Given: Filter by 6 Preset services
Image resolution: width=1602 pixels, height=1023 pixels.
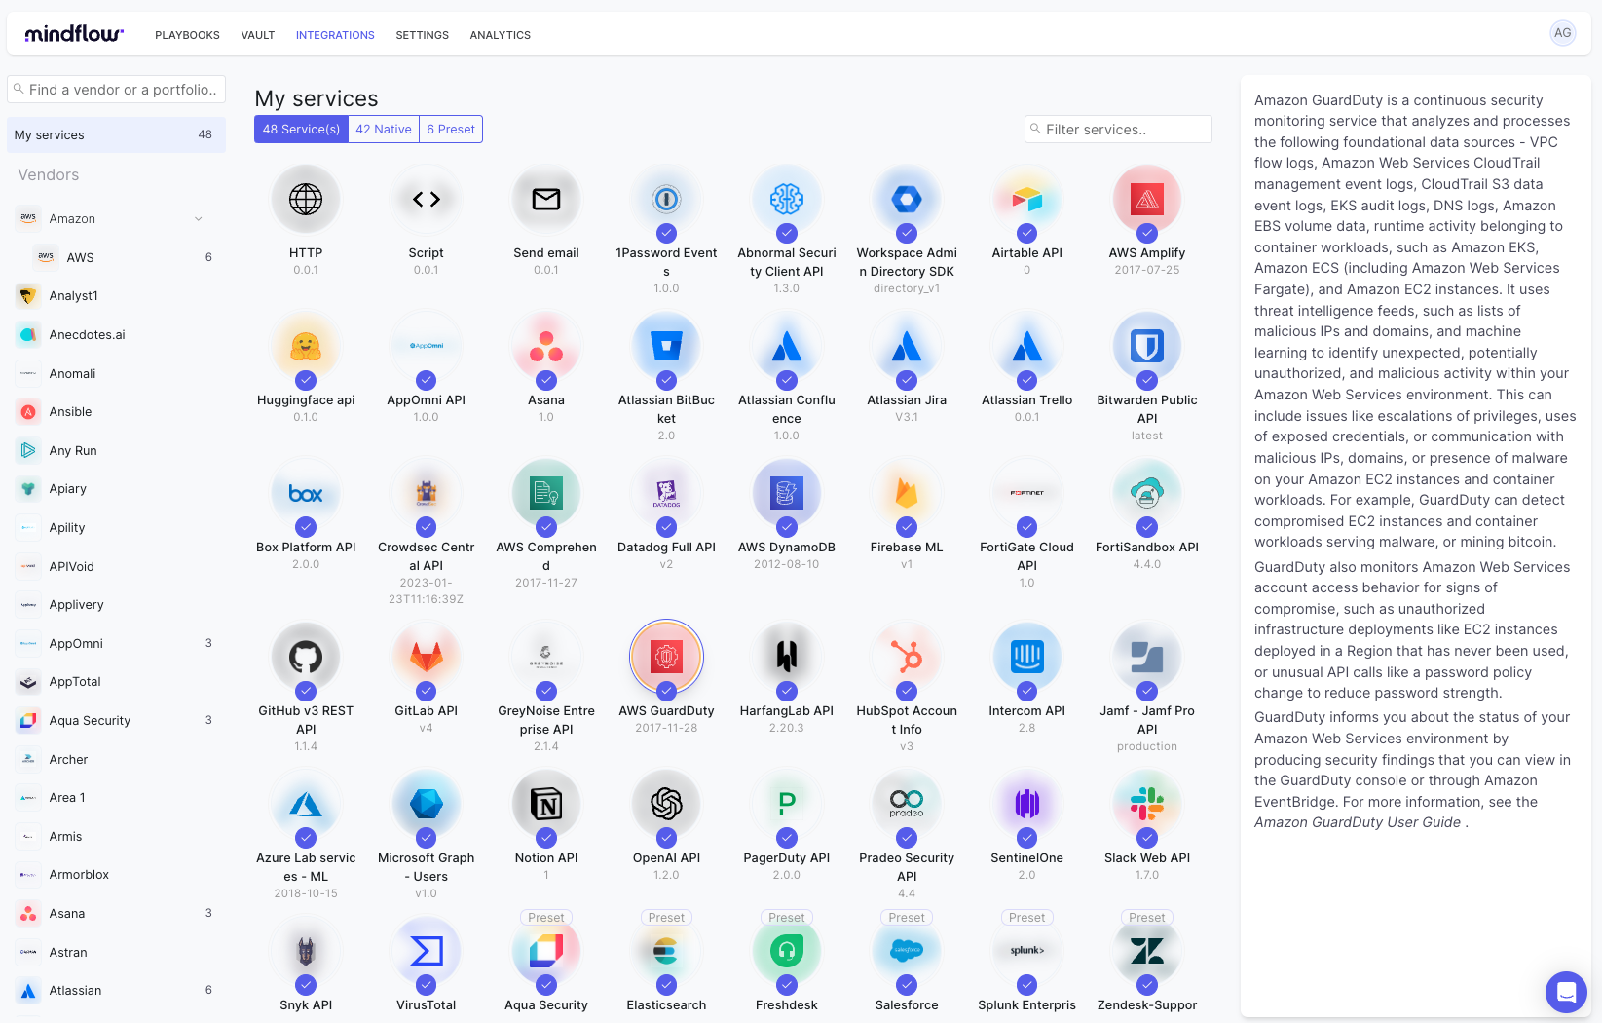Looking at the screenshot, I should tap(451, 130).
